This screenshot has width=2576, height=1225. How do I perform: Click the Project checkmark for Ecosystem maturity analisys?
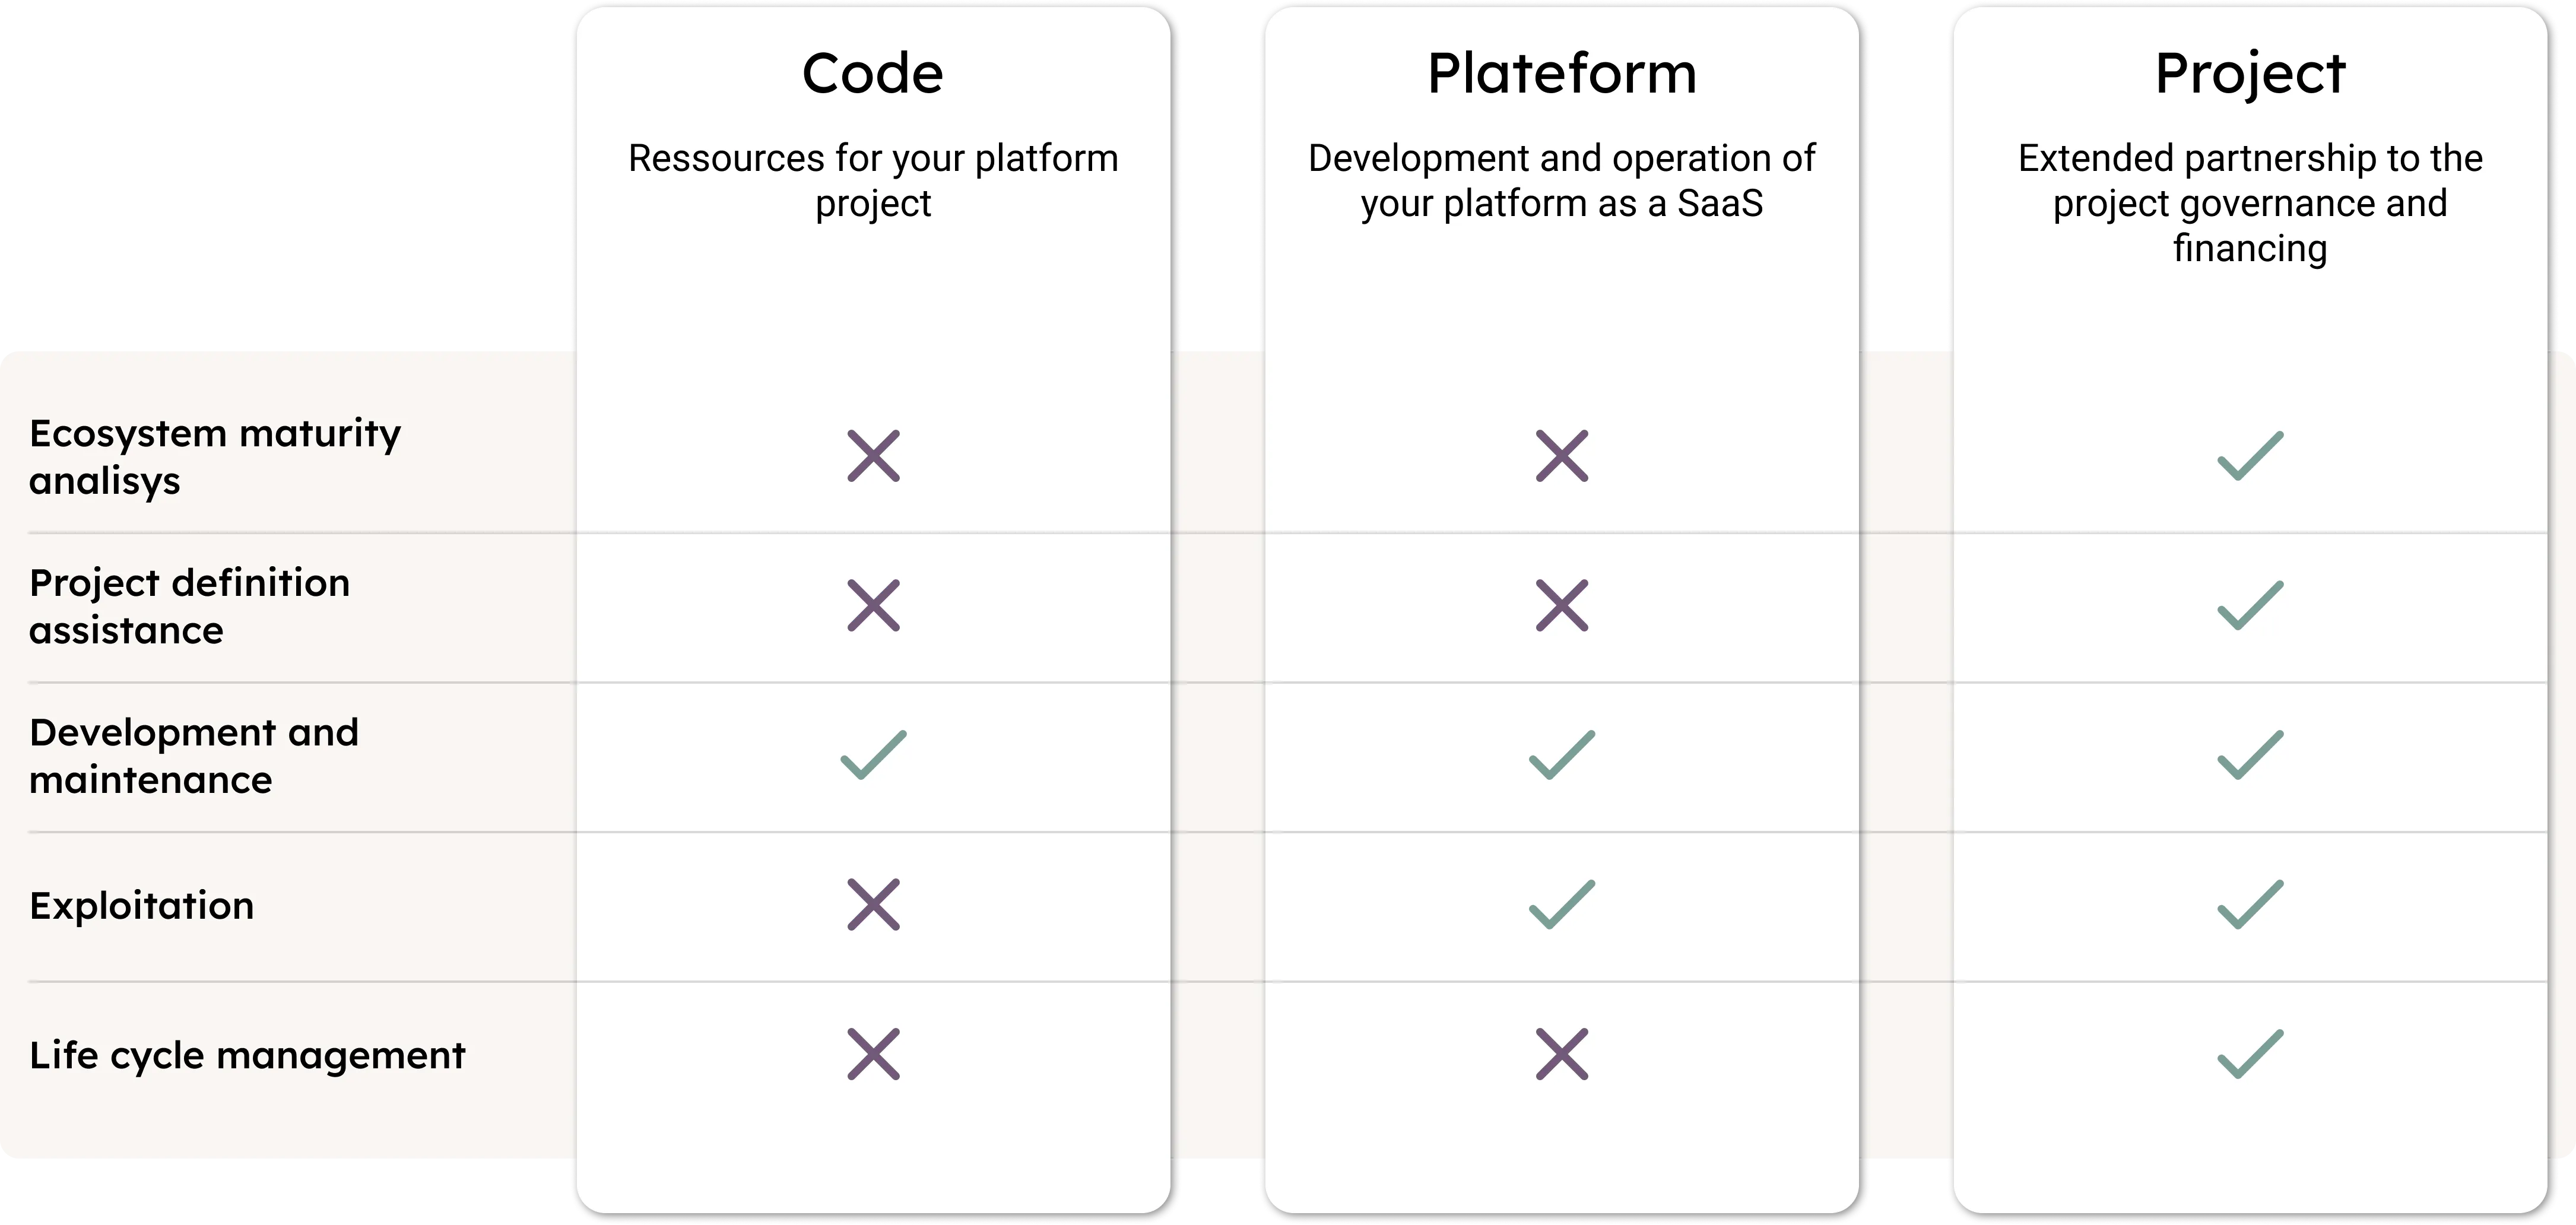point(2250,456)
